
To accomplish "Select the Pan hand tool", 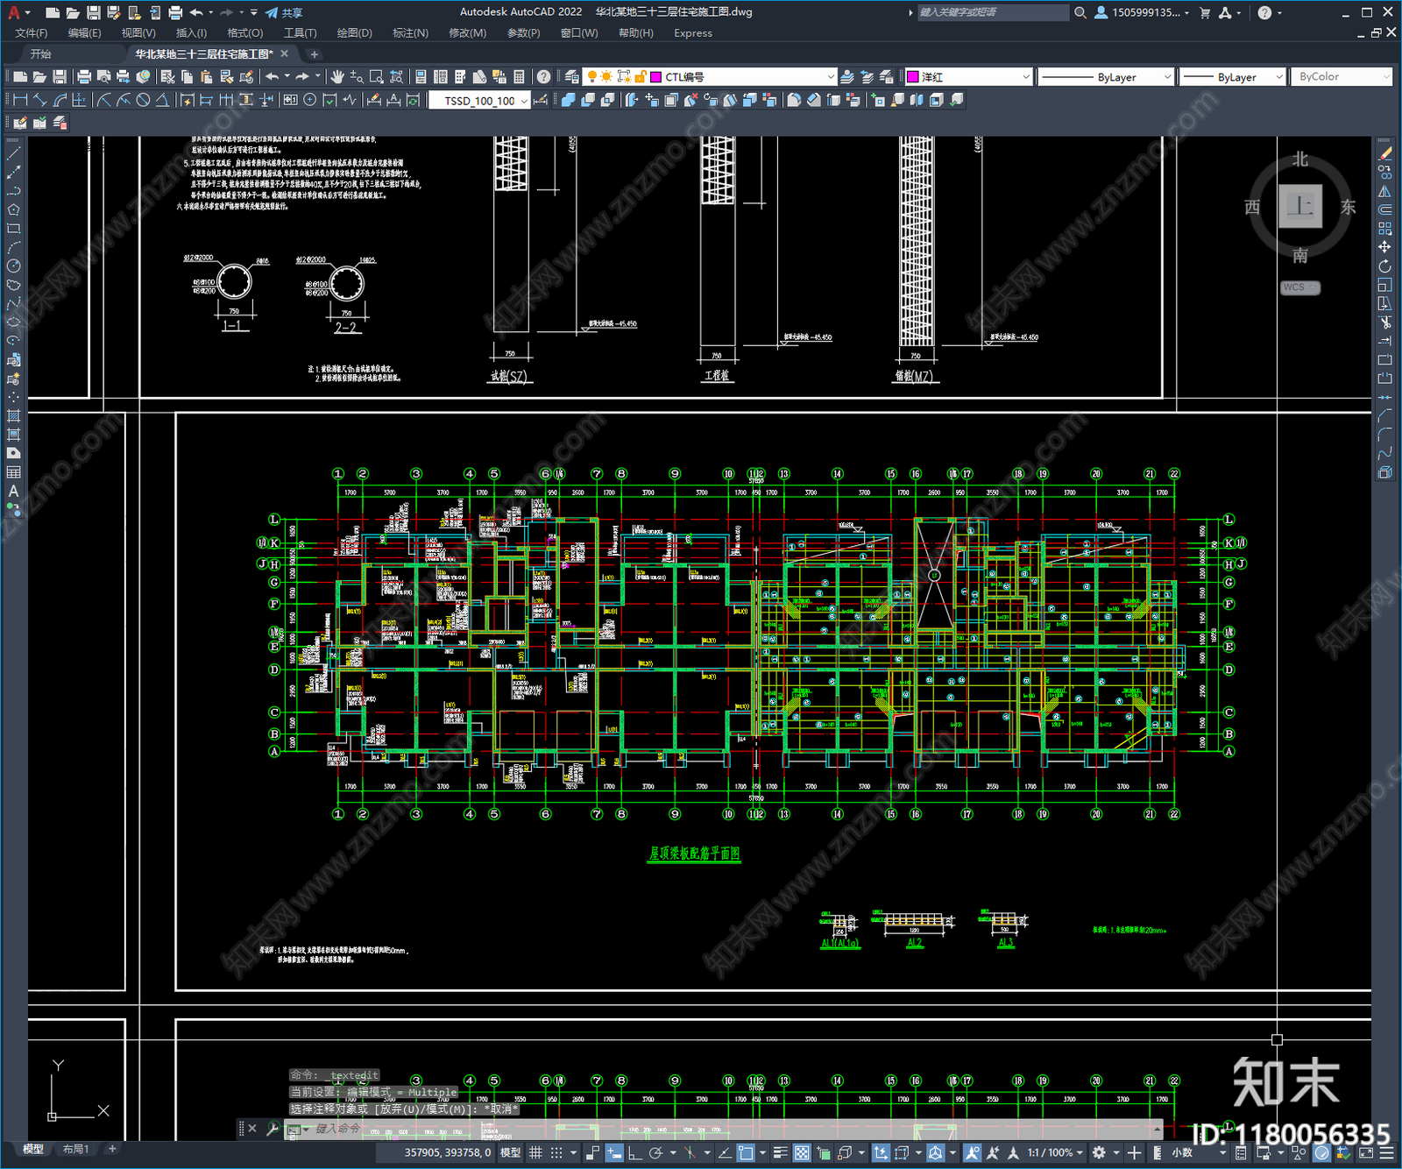I will pyautogui.click(x=337, y=77).
